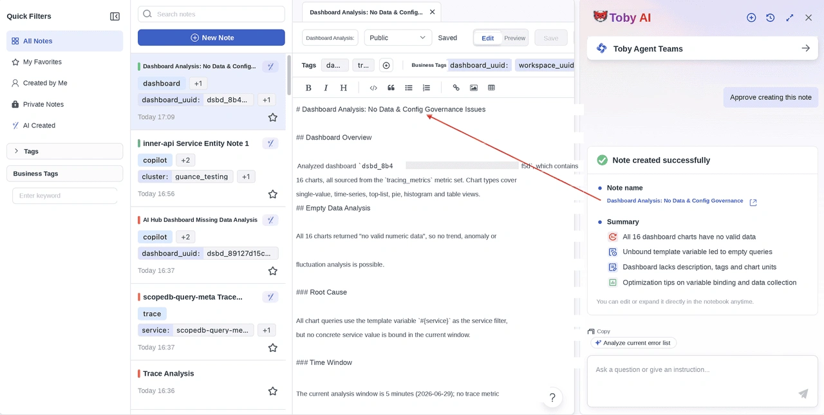Insert an unordered bullet list
The height and width of the screenshot is (415, 824).
[409, 88]
